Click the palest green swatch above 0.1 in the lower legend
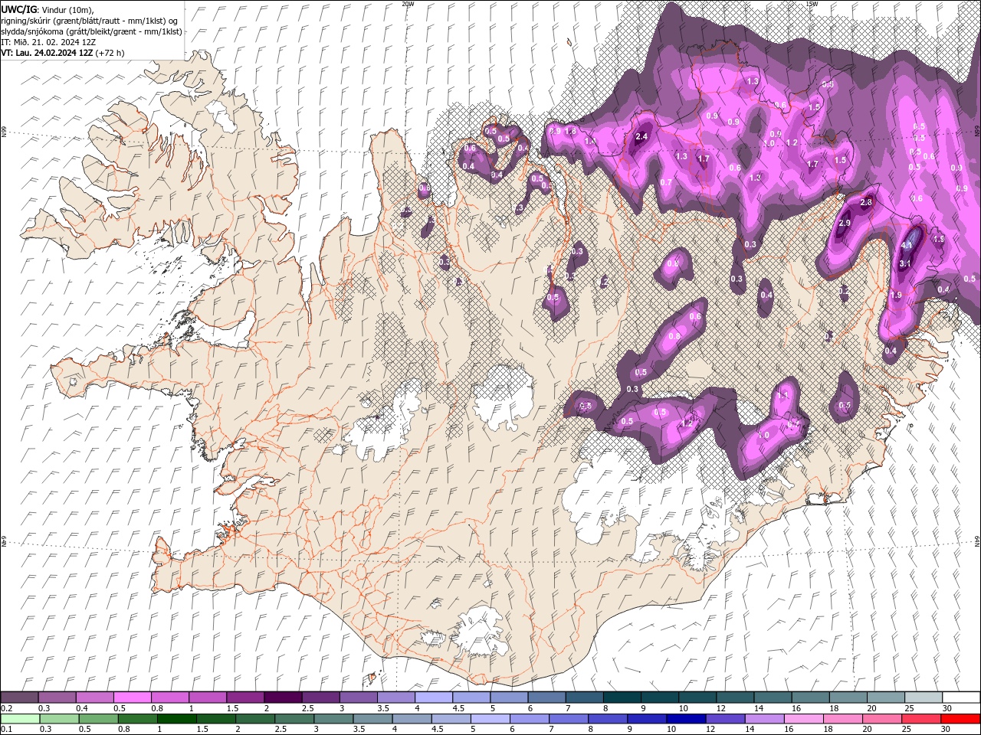 tap(20, 718)
